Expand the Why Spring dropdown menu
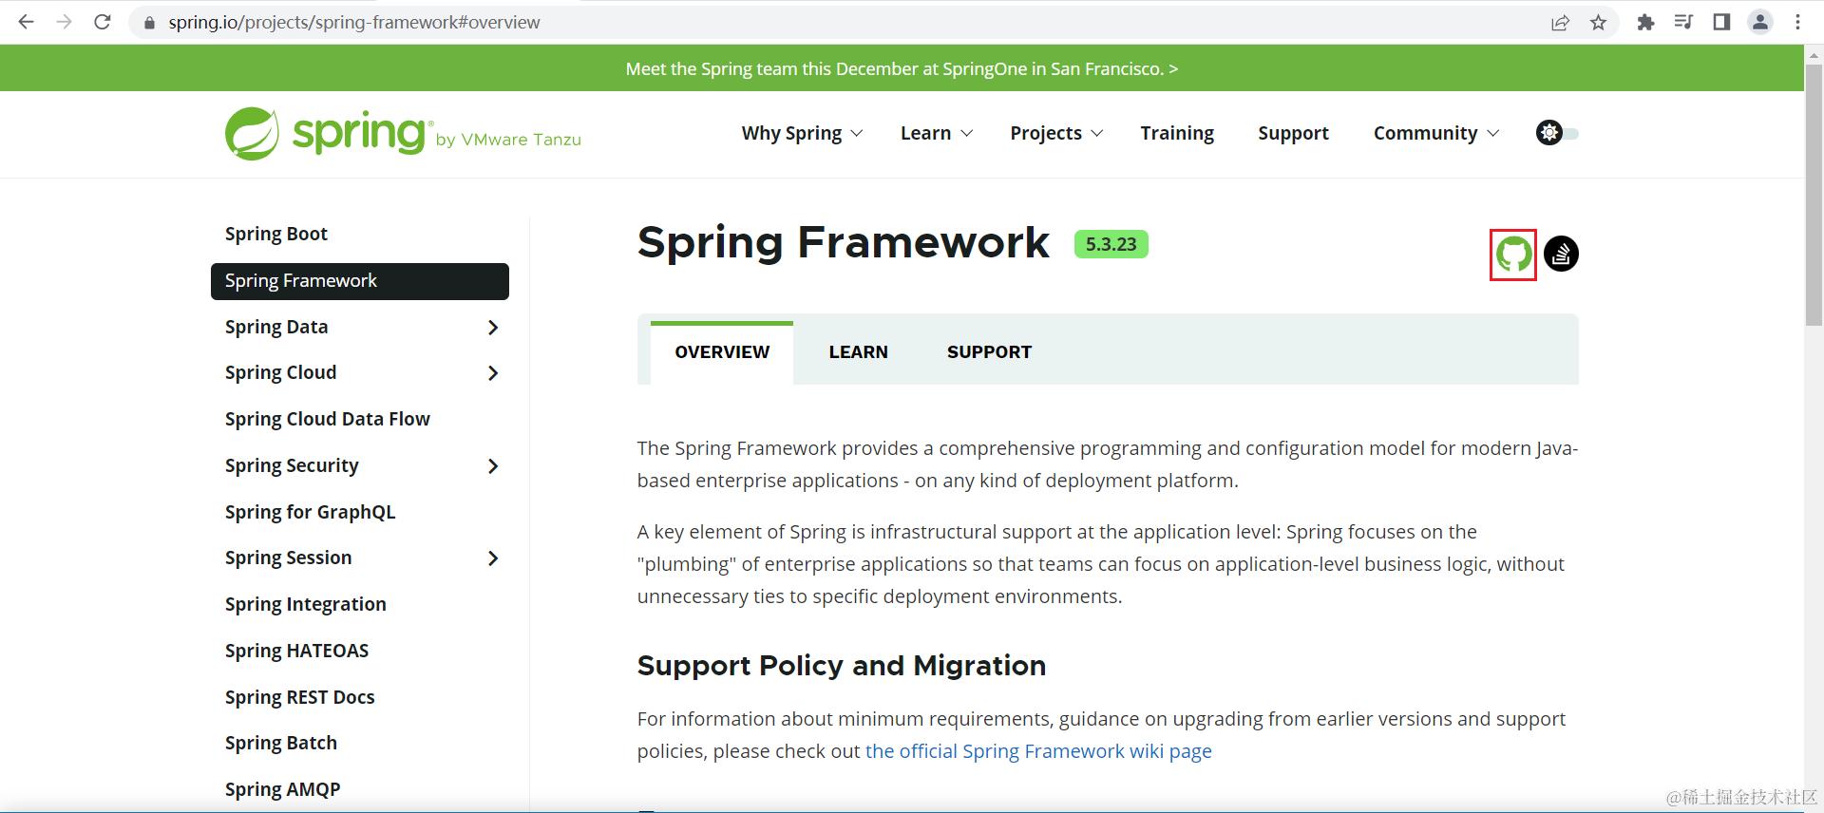The height and width of the screenshot is (813, 1824). 802,133
